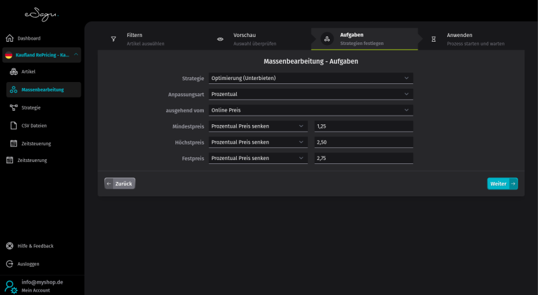Select the Aufgaben step tab
Screen dimensions: 538x295
pyautogui.click(x=364, y=39)
